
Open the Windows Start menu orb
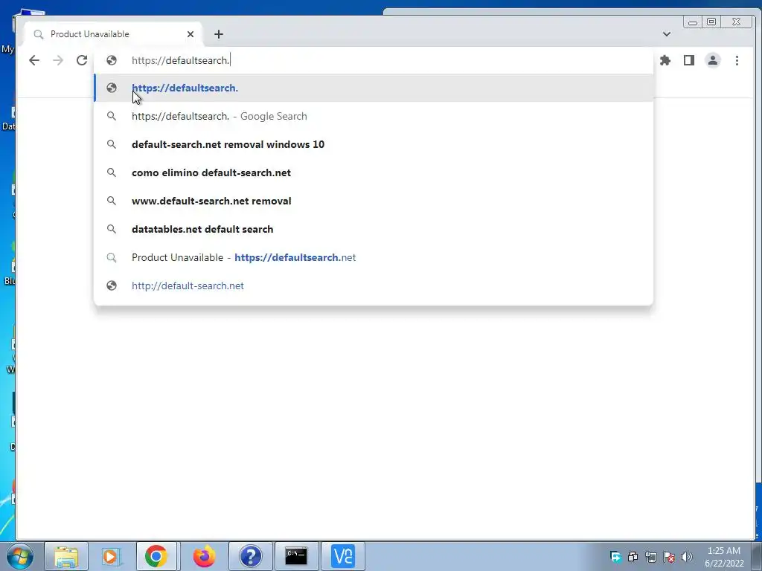[20, 556]
